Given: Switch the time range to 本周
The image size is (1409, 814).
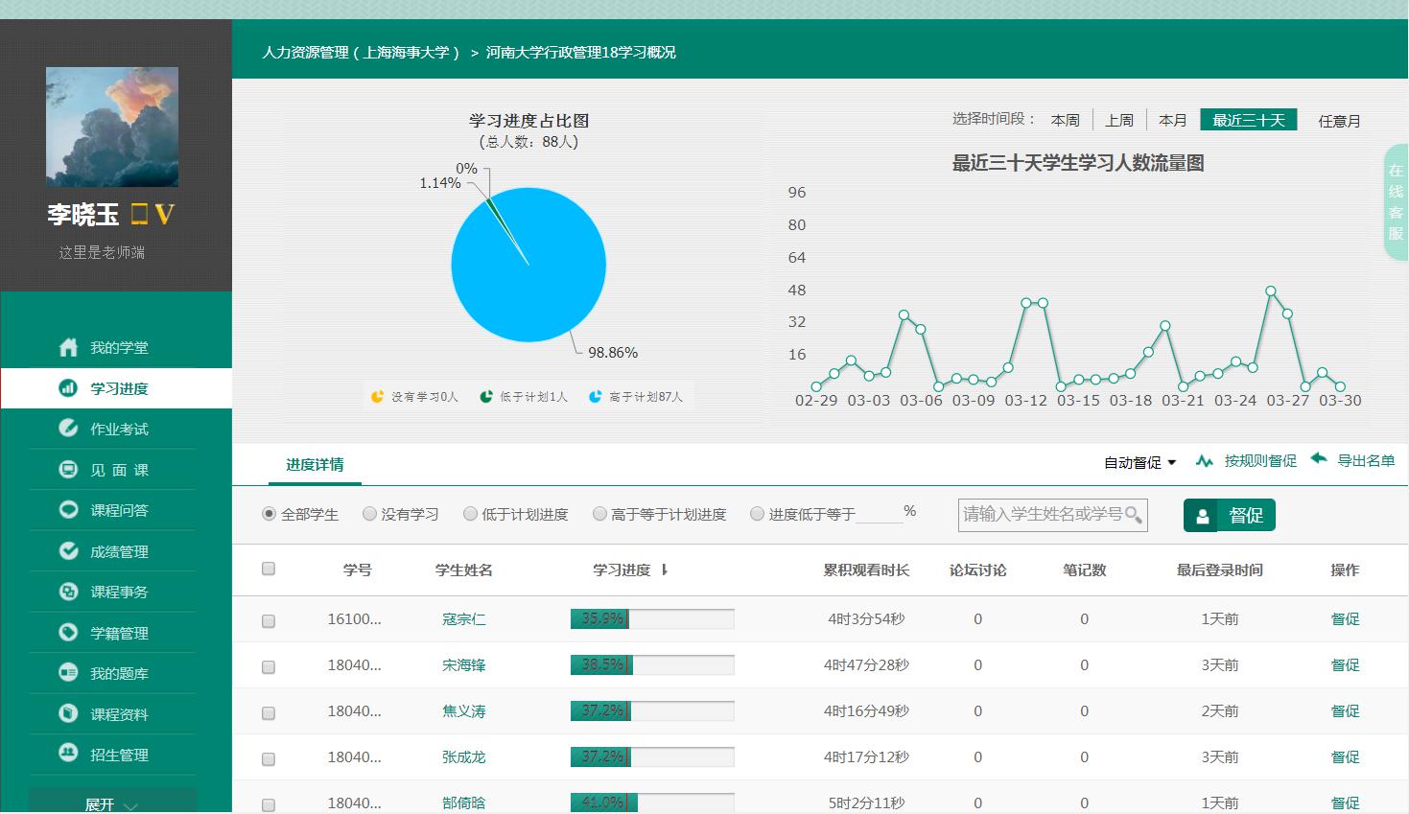Looking at the screenshot, I should [1065, 120].
